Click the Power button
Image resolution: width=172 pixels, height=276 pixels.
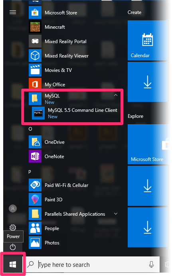click(13, 247)
